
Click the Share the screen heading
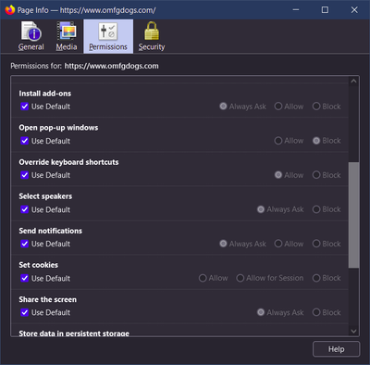tap(48, 299)
